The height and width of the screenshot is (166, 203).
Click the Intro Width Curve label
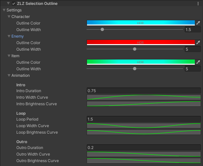click(x=32, y=97)
